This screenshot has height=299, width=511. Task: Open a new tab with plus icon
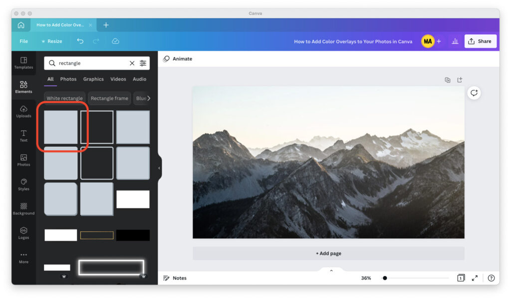point(106,25)
